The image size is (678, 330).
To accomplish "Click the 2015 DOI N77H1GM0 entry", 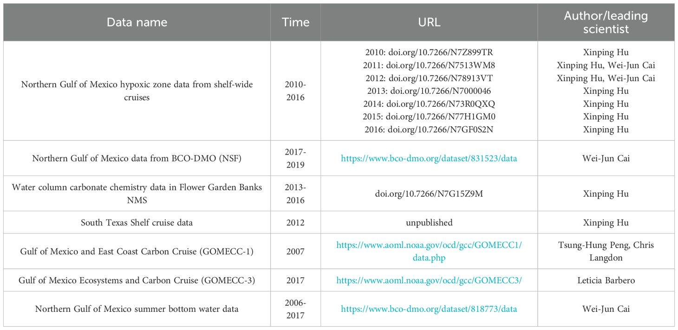I will (429, 117).
